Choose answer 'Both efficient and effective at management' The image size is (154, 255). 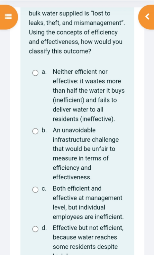point(88,203)
